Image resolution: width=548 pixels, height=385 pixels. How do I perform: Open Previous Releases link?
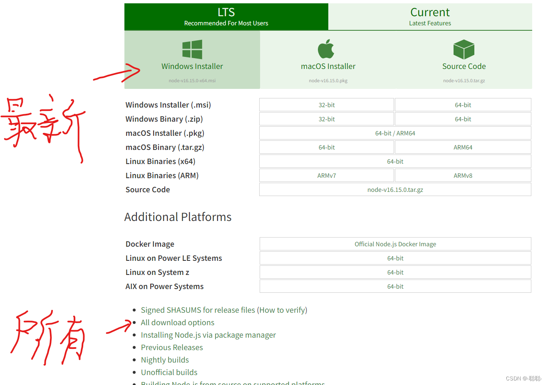(172, 348)
